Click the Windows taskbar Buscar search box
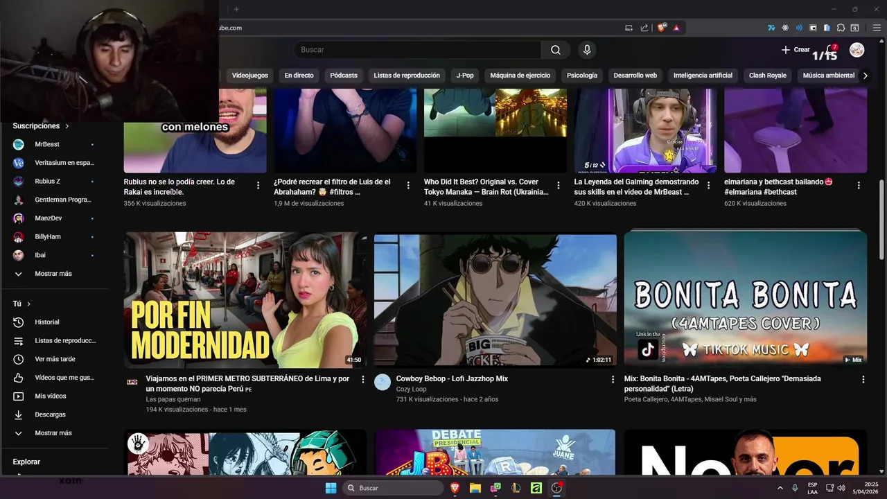The width and height of the screenshot is (887, 499). (393, 488)
